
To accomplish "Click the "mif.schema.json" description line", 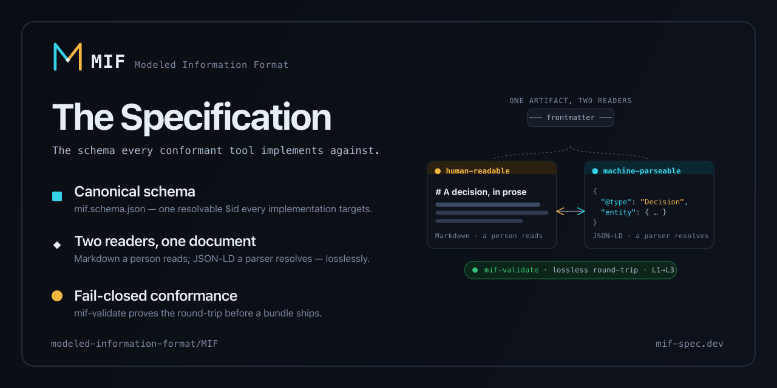I will (223, 209).
